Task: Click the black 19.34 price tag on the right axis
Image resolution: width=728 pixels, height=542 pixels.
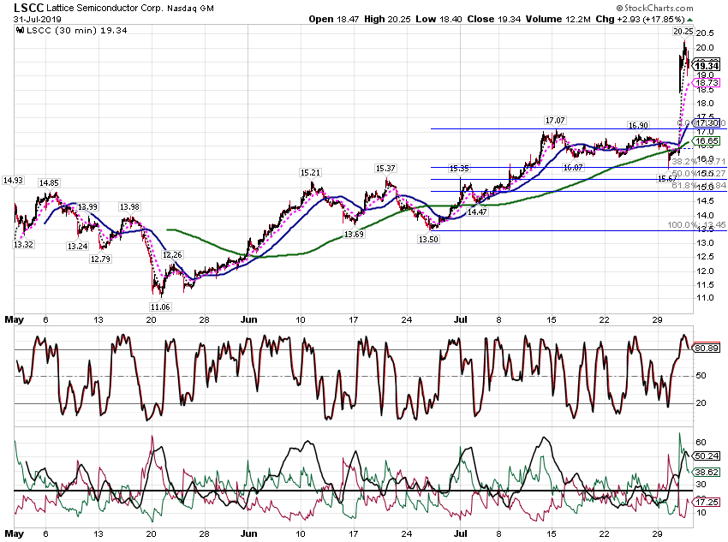Action: [x=707, y=66]
